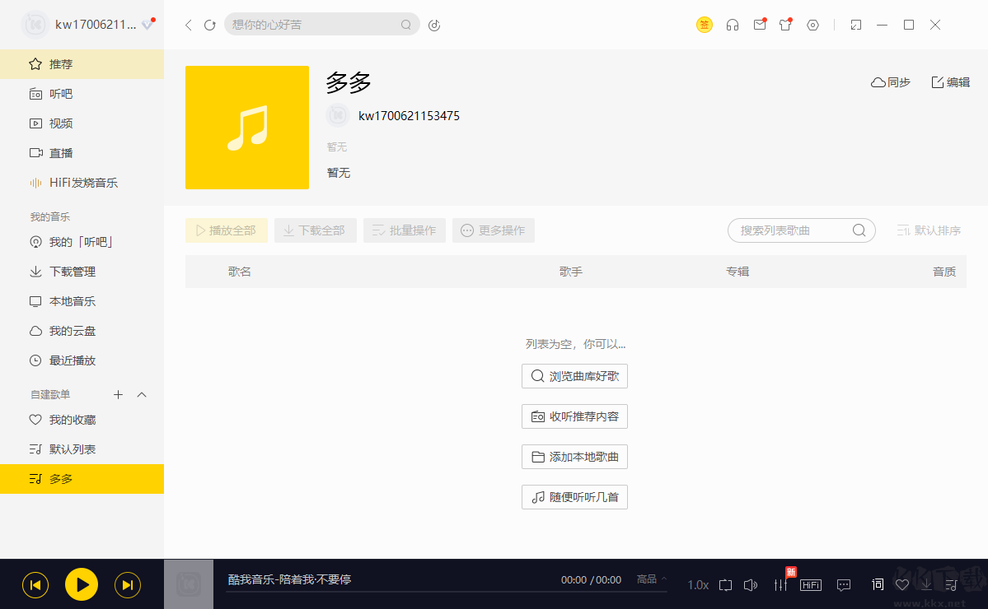Open the 词 lyrics view
The width and height of the screenshot is (988, 609).
pyautogui.click(x=878, y=584)
